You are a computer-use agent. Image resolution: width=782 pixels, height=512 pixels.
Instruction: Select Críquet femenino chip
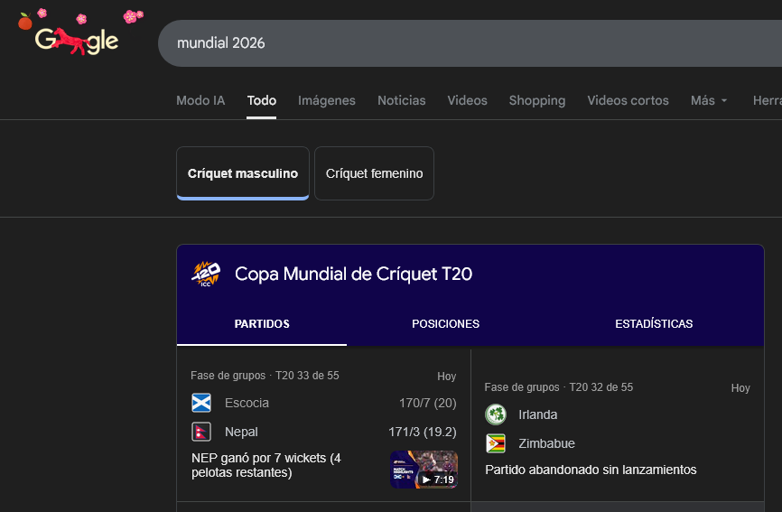click(374, 173)
